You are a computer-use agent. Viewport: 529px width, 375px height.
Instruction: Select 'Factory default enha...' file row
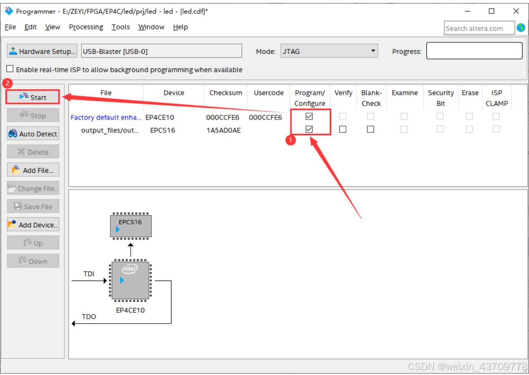(x=106, y=117)
